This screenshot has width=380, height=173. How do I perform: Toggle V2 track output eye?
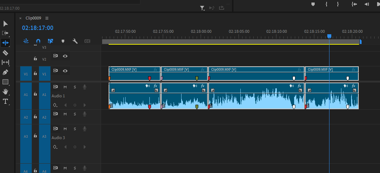pyautogui.click(x=65, y=56)
